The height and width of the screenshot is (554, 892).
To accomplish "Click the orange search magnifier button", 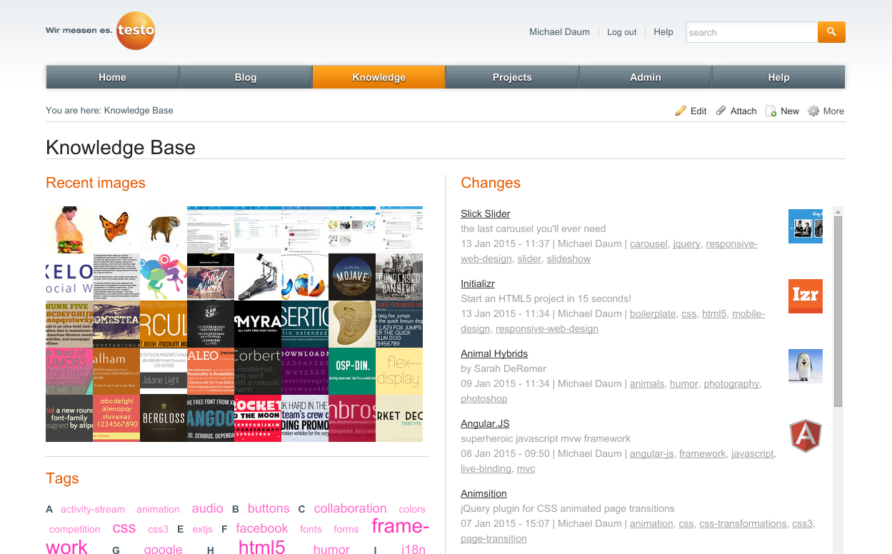I will 831,32.
